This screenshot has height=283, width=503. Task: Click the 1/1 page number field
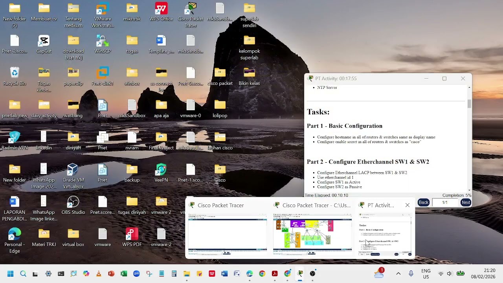click(x=444, y=202)
